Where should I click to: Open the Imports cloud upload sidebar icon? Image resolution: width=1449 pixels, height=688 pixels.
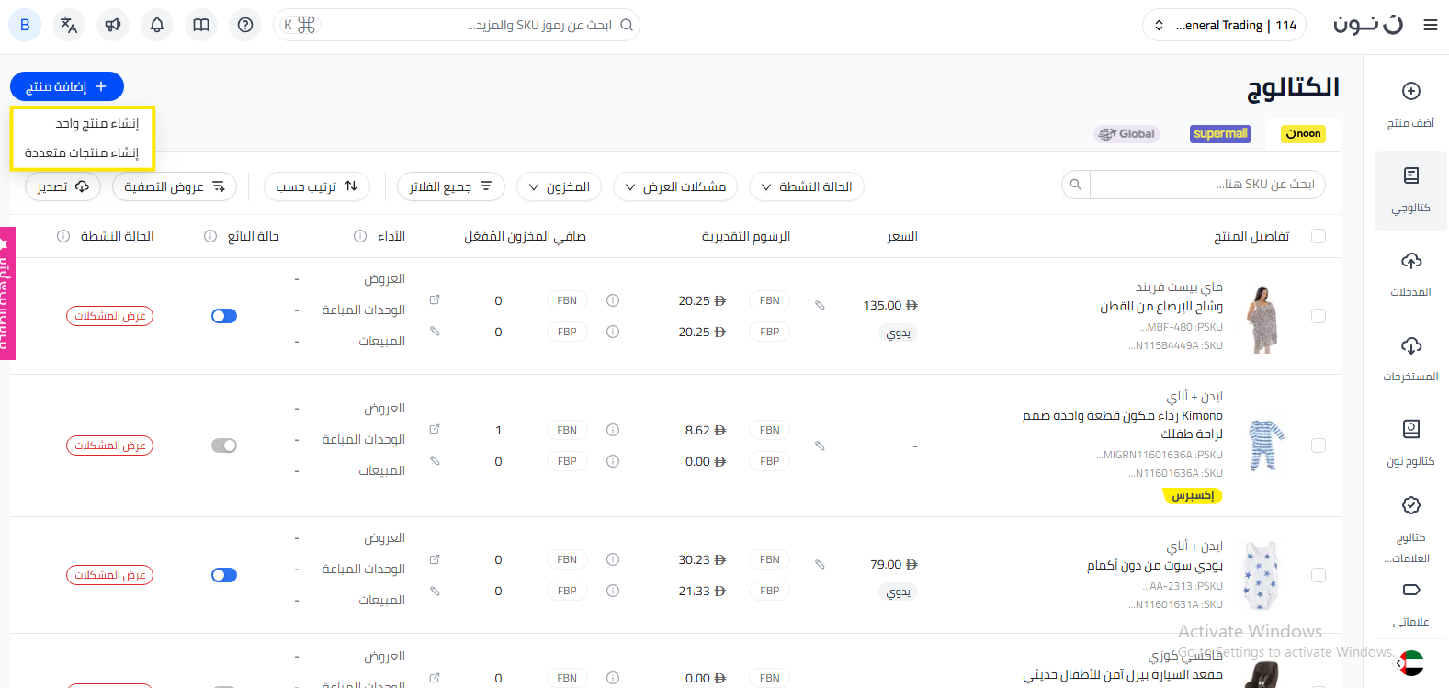pyautogui.click(x=1410, y=273)
